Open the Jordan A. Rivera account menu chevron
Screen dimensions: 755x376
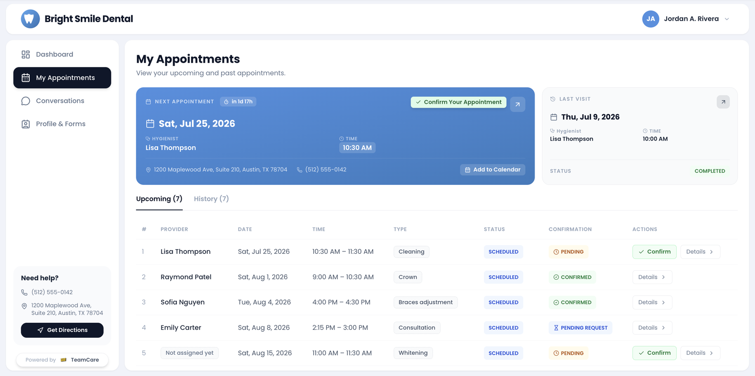coord(727,19)
